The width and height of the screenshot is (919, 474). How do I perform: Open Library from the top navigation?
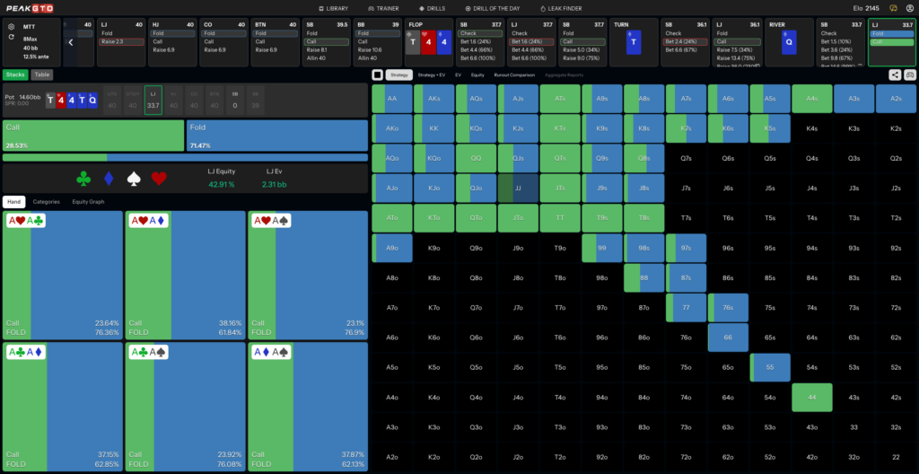coord(334,8)
